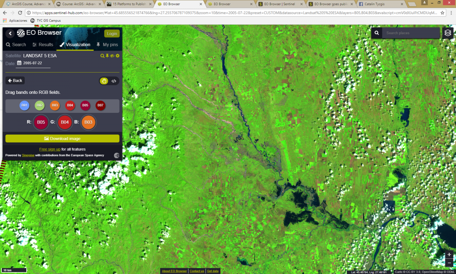
Task: Hide the current layer with crossed-eye icon
Action: 112,55
